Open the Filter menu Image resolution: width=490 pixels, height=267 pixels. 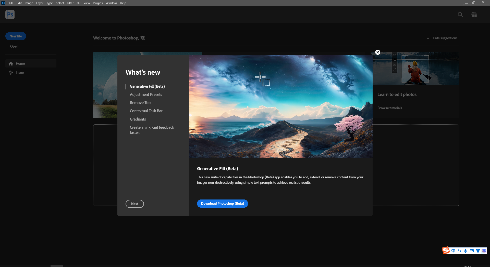pos(70,3)
